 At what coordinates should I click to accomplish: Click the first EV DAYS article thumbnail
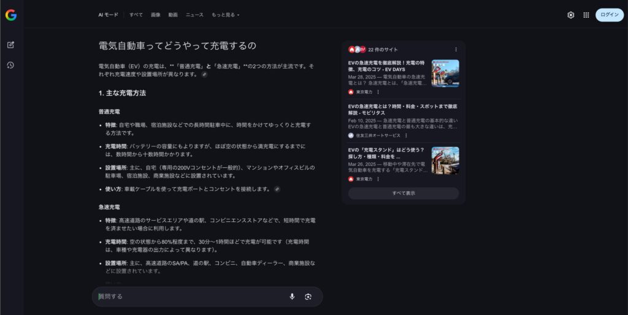click(445, 73)
